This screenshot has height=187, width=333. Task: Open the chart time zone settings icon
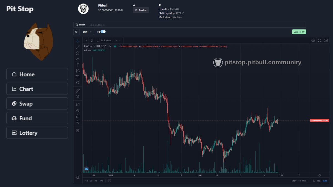tap(320, 175)
